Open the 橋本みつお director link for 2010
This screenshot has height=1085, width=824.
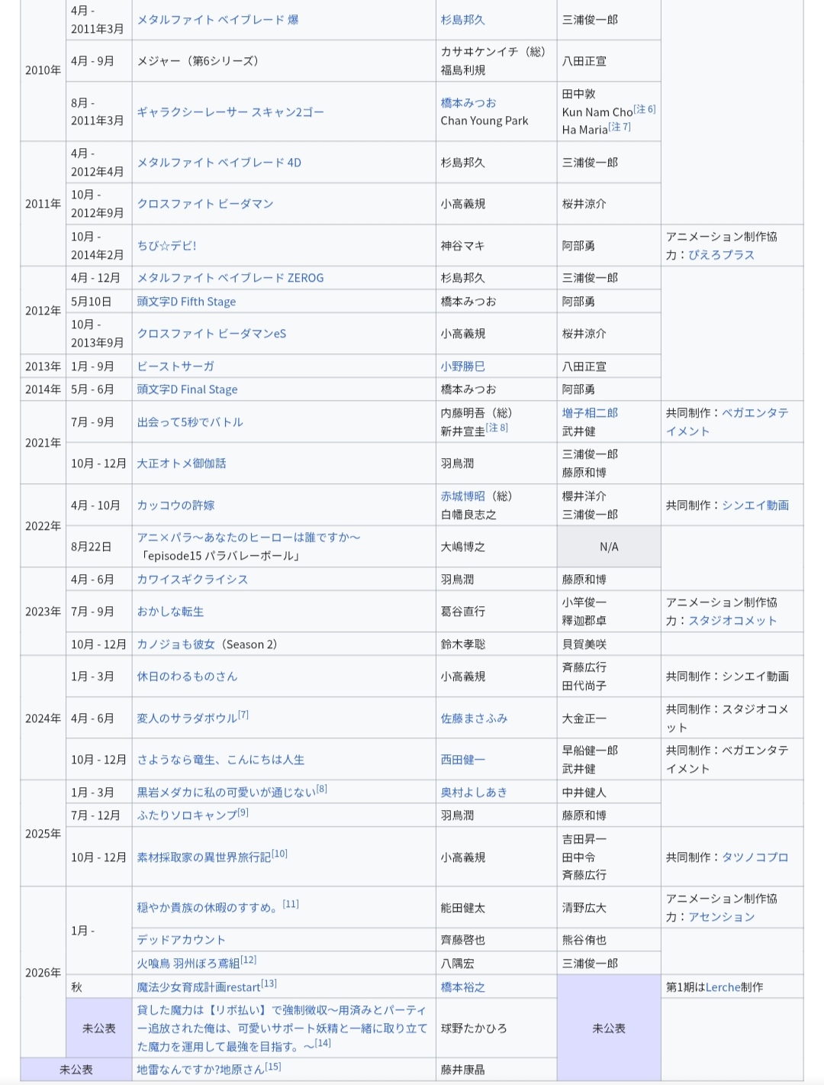point(468,102)
